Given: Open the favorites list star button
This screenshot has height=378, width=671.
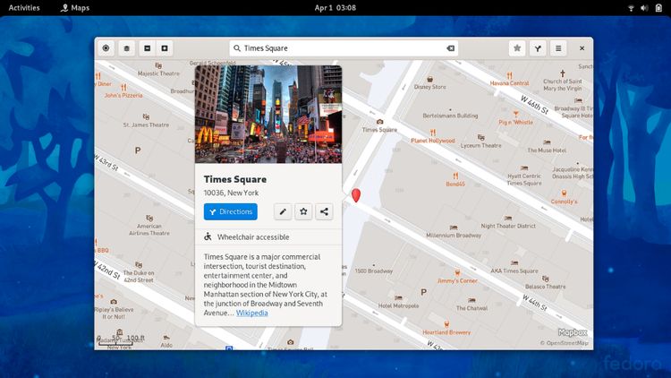Looking at the screenshot, I should pos(517,48).
